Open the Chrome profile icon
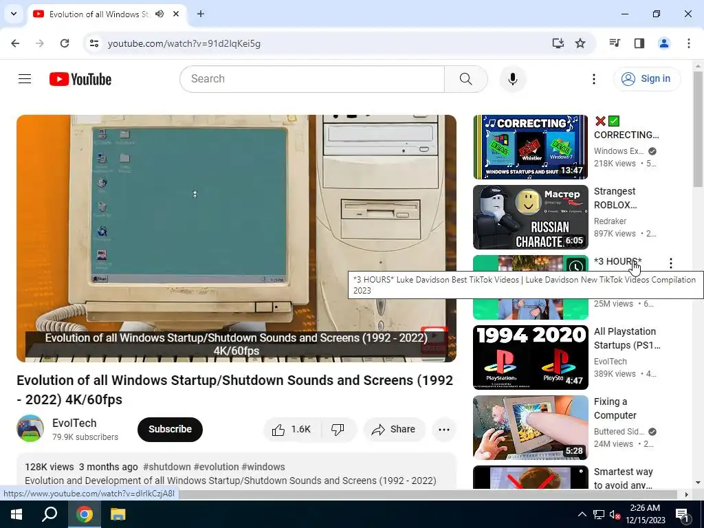The width and height of the screenshot is (704, 528). 663,43
